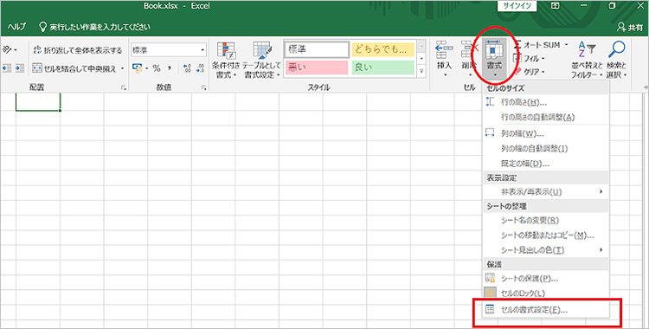Click the 挿入 (Insert) cells icon
Viewport: 649px width, 329px height.
click(x=444, y=49)
